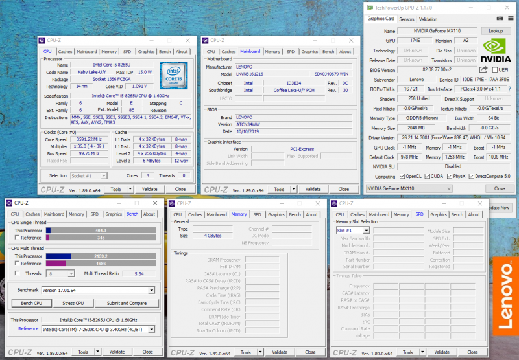Expand the Benchmark version dropdown

coord(152,291)
